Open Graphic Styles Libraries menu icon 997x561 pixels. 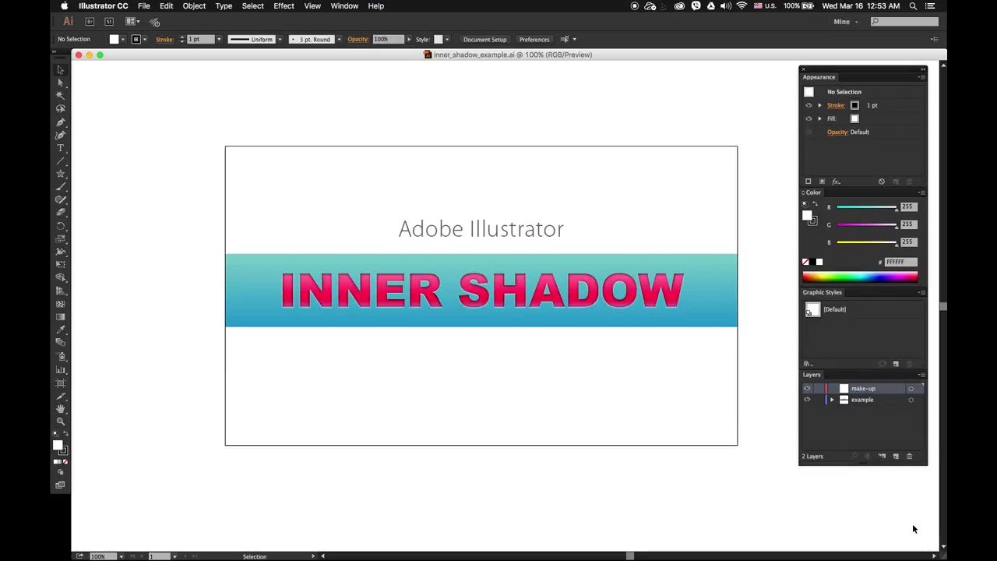808,364
